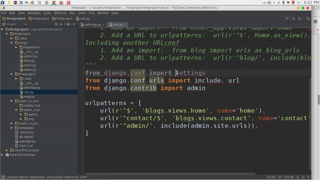Click the us keyboard layout indicator

264,2
